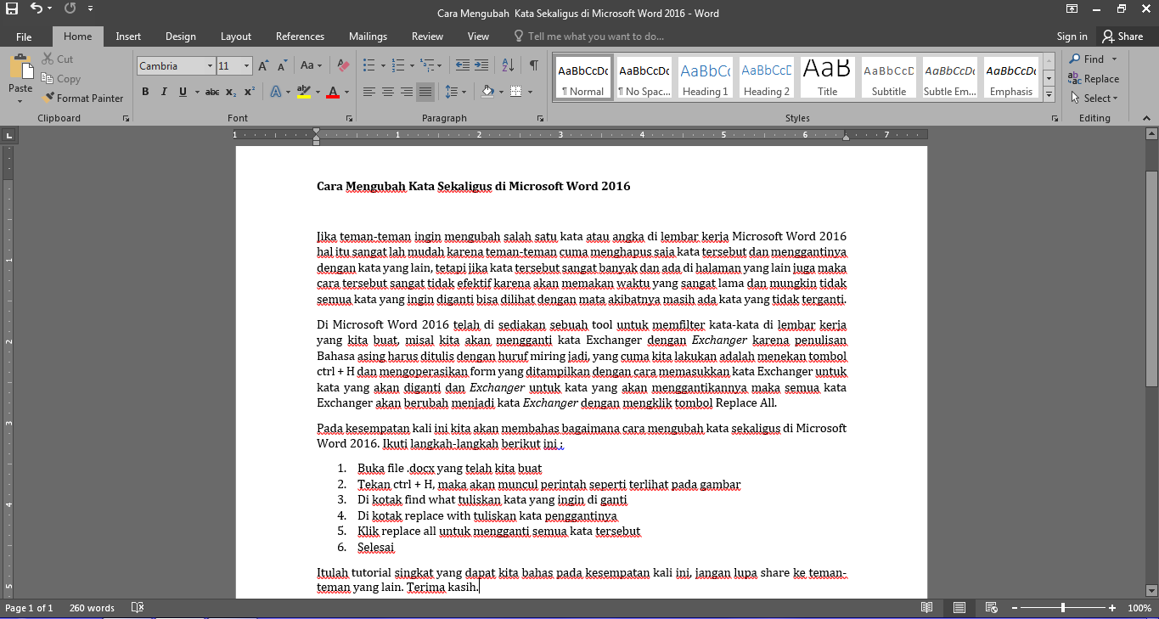The width and height of the screenshot is (1159, 619).
Task: Open Multilevel List dropdown
Action: click(x=440, y=65)
